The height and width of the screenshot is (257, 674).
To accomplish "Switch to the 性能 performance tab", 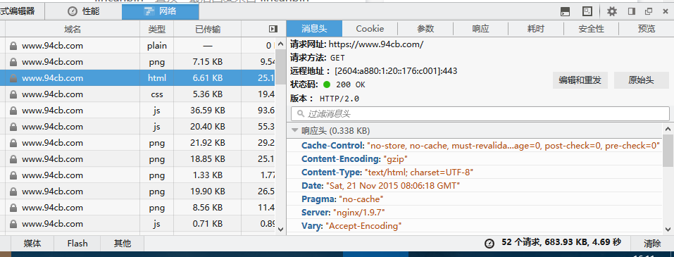I will 83,11.
